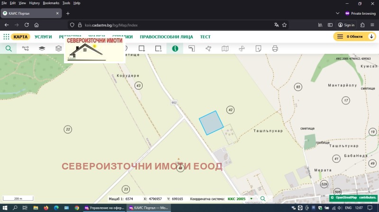The image size is (379, 212).
Task: Open Windows taskbar search
Action: (15, 208)
